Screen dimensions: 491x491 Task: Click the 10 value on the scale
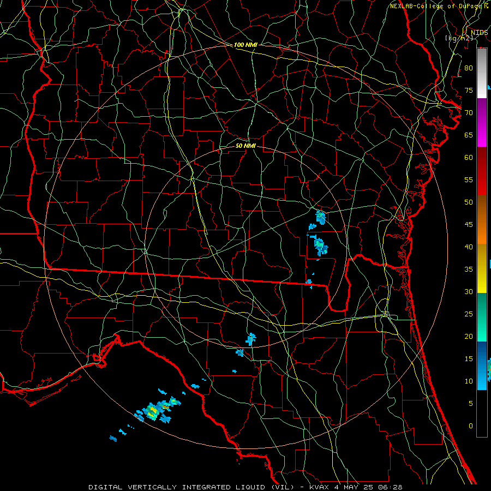469,381
